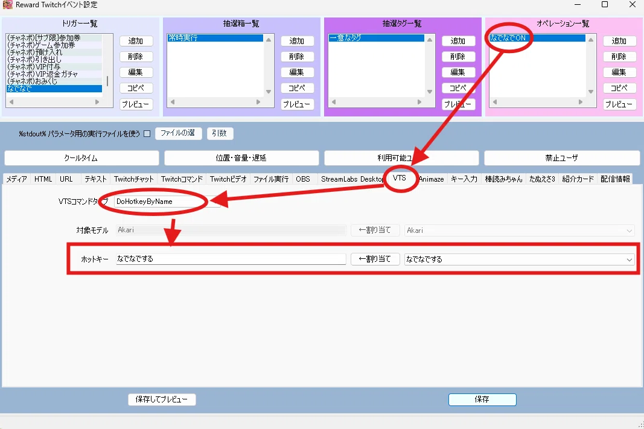Open 位置・音量・遅延 settings

coord(241,158)
